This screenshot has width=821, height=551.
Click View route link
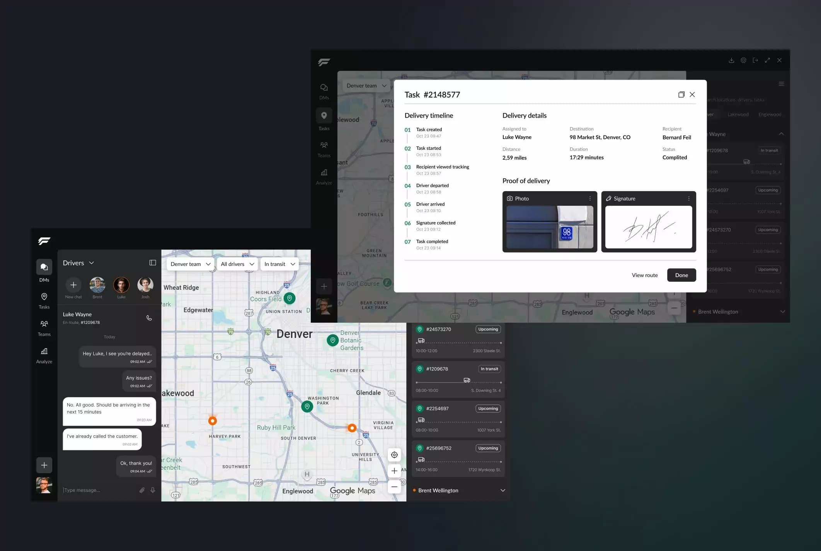645,275
